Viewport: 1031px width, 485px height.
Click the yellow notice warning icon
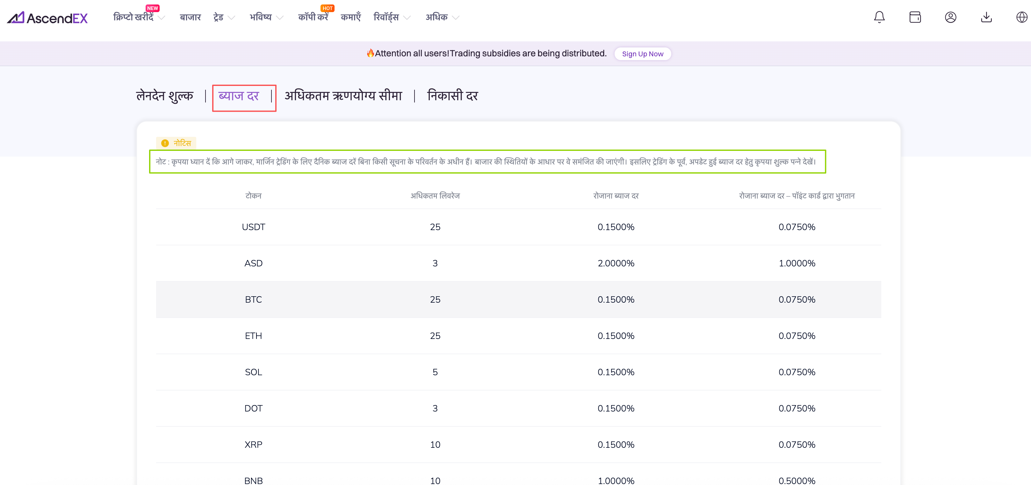pyautogui.click(x=165, y=143)
